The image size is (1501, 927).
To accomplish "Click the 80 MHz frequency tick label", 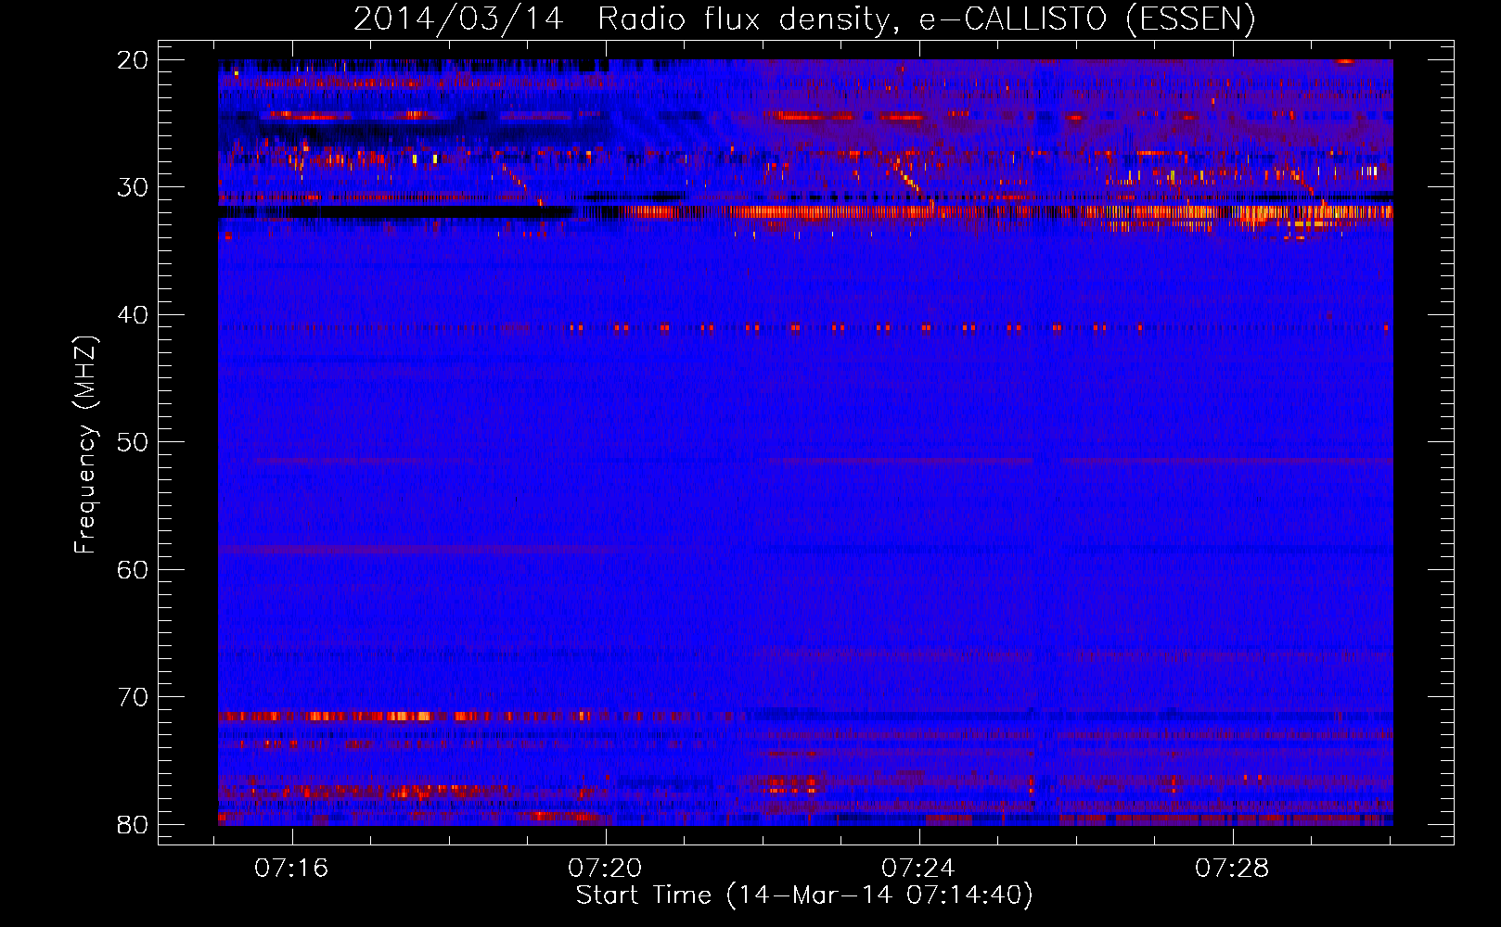I will click(x=133, y=824).
